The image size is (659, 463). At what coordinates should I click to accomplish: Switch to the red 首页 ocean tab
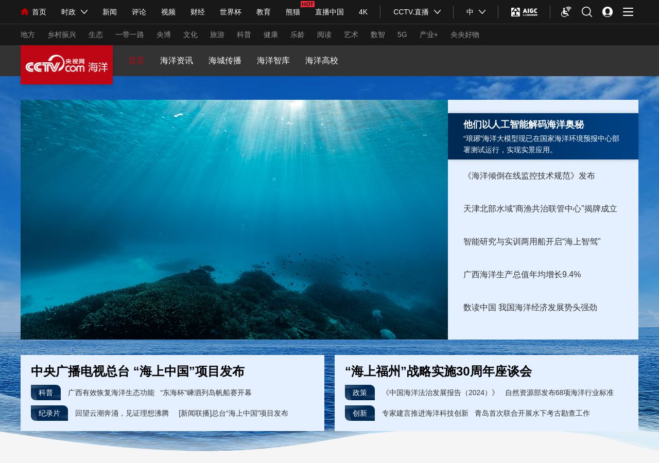coord(136,61)
